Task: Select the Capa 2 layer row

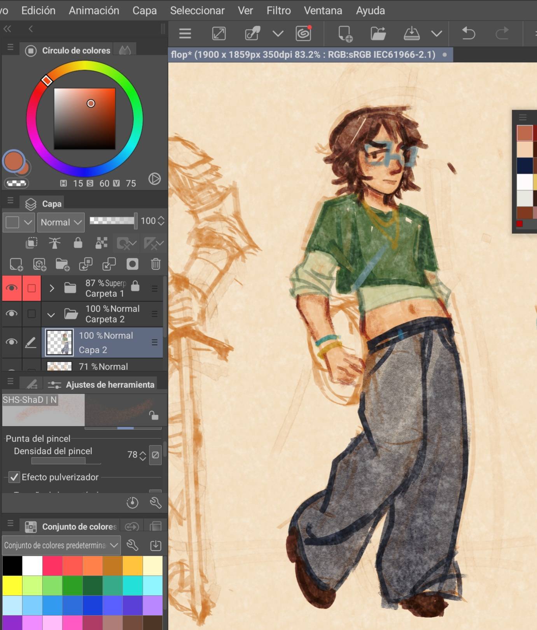Action: [102, 342]
